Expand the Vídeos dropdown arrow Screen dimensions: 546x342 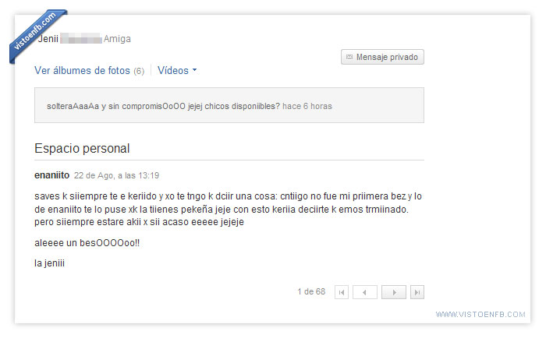195,70
